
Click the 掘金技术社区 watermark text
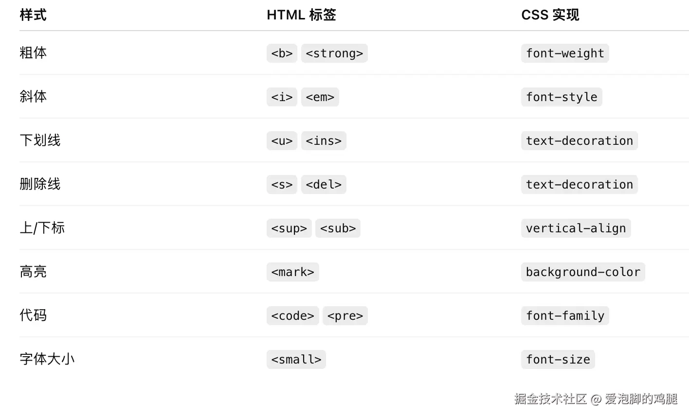[x=550, y=399]
